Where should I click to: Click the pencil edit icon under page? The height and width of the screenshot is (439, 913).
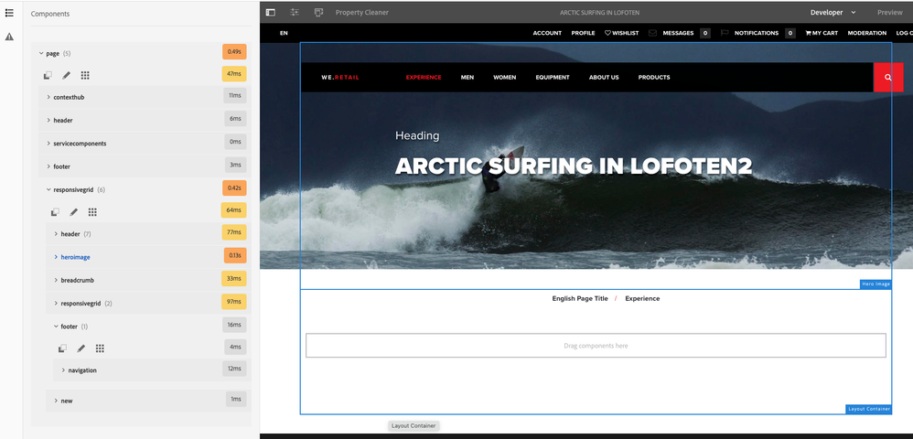[x=66, y=75]
